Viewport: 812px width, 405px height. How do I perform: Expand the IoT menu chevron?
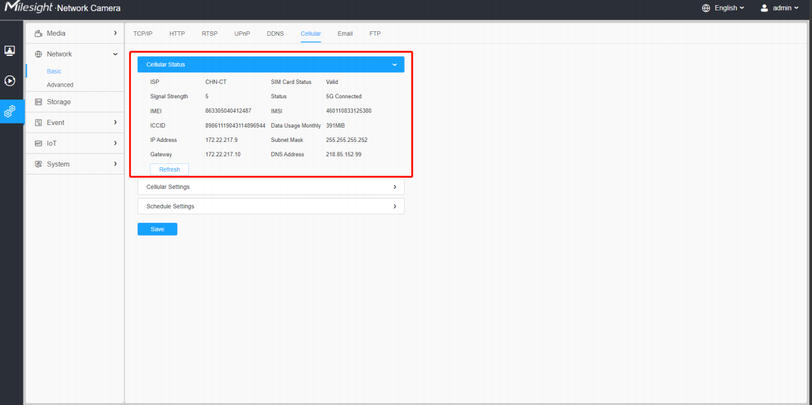click(115, 143)
